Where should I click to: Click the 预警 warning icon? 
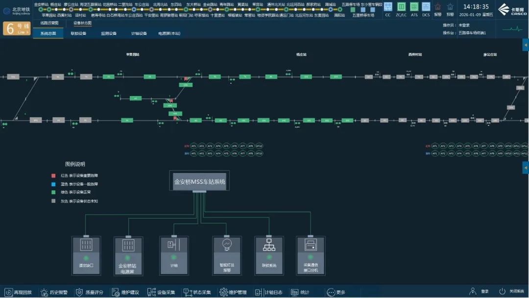click(450, 7)
